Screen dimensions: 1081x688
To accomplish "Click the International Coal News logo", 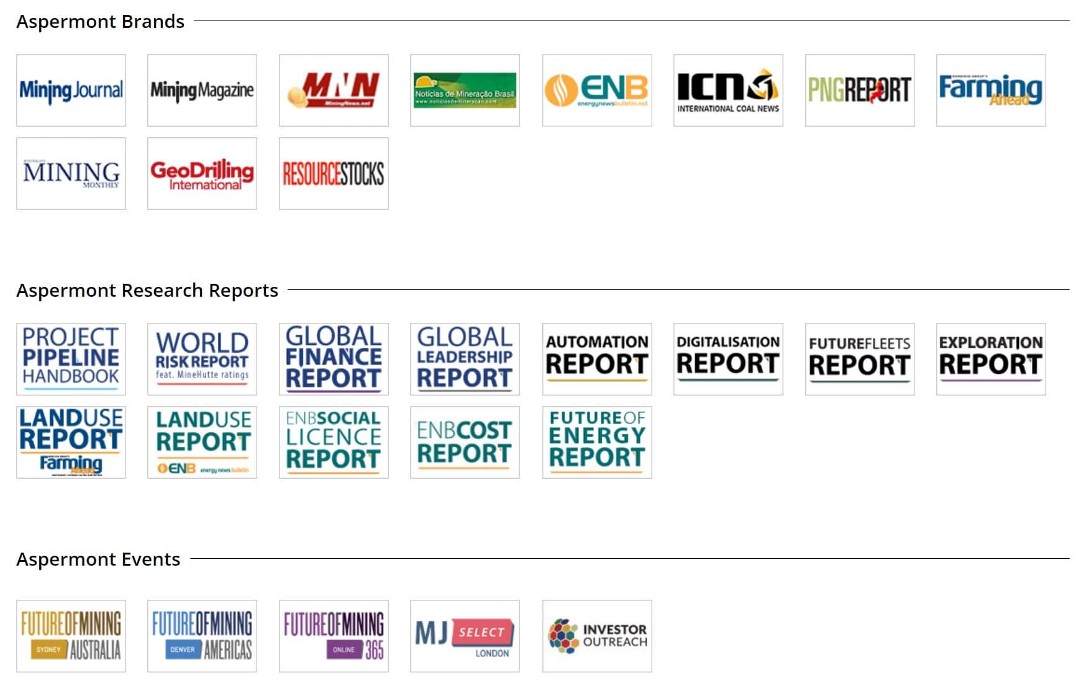I will 728,90.
